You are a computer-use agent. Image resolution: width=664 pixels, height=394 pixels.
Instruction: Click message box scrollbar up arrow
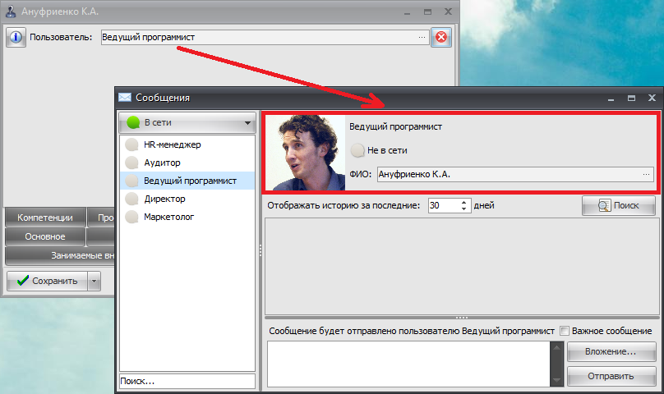557,347
